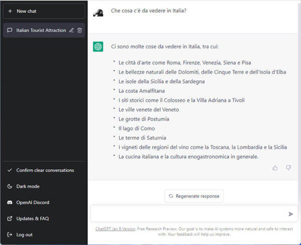301x245 pixels.
Task: Toggle Dark mode
Action: [x=28, y=186]
